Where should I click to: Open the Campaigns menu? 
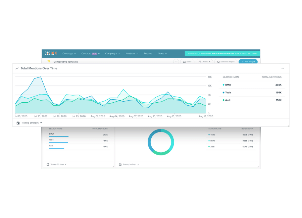(x=112, y=54)
